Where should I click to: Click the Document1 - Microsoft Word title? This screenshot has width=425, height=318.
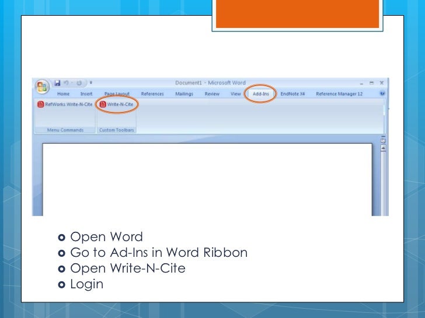click(x=210, y=83)
